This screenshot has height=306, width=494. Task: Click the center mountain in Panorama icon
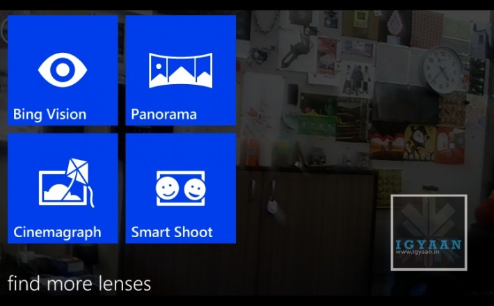pos(180,74)
